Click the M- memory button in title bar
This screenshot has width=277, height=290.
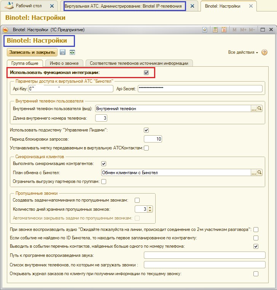tap(252, 30)
